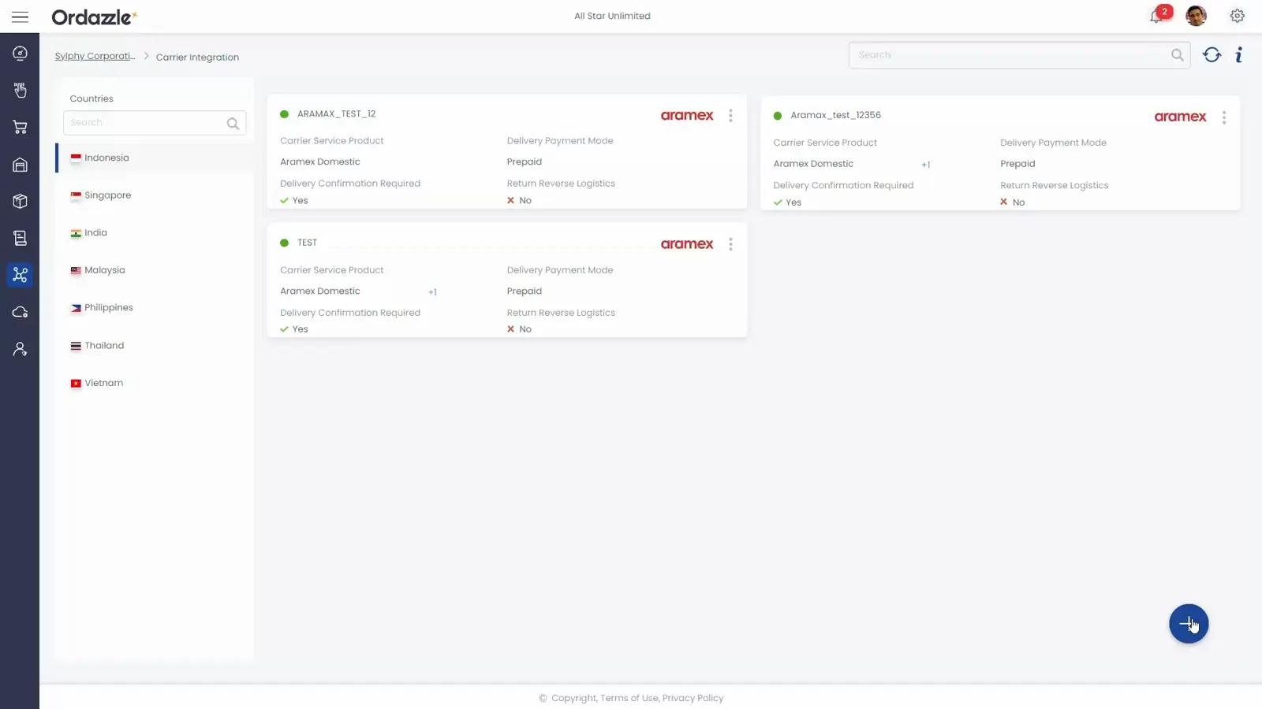Click Prepaid on the TEST card
This screenshot has height=709, width=1262.
(524, 291)
